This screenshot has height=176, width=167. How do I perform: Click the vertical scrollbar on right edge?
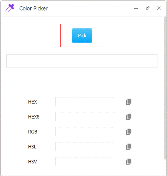coord(165,88)
